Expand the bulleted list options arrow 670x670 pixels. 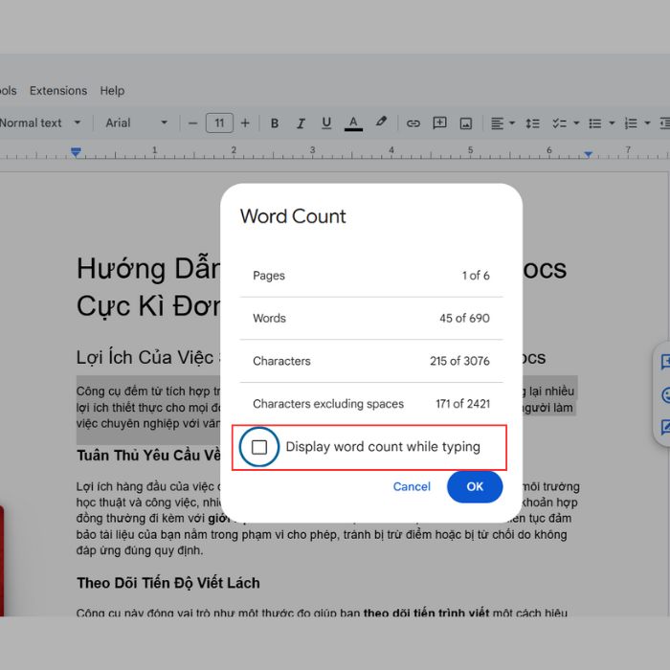point(612,123)
